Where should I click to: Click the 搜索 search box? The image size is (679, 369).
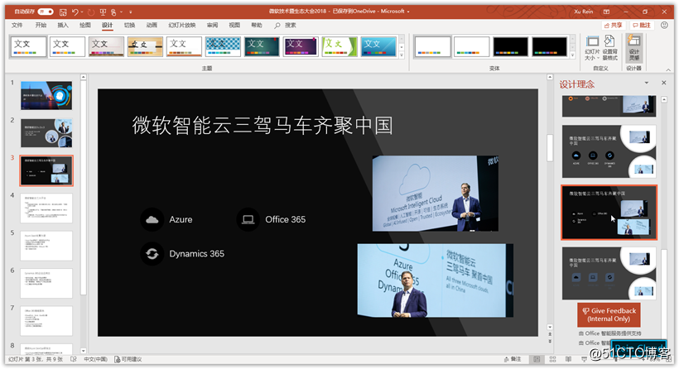point(286,26)
